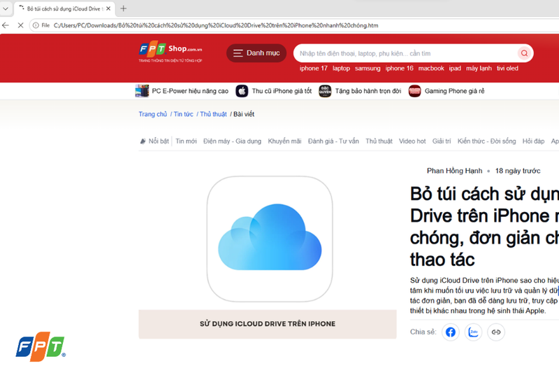The height and width of the screenshot is (373, 559).
Task: Select the Khuyến mãi tab
Action: (284, 141)
